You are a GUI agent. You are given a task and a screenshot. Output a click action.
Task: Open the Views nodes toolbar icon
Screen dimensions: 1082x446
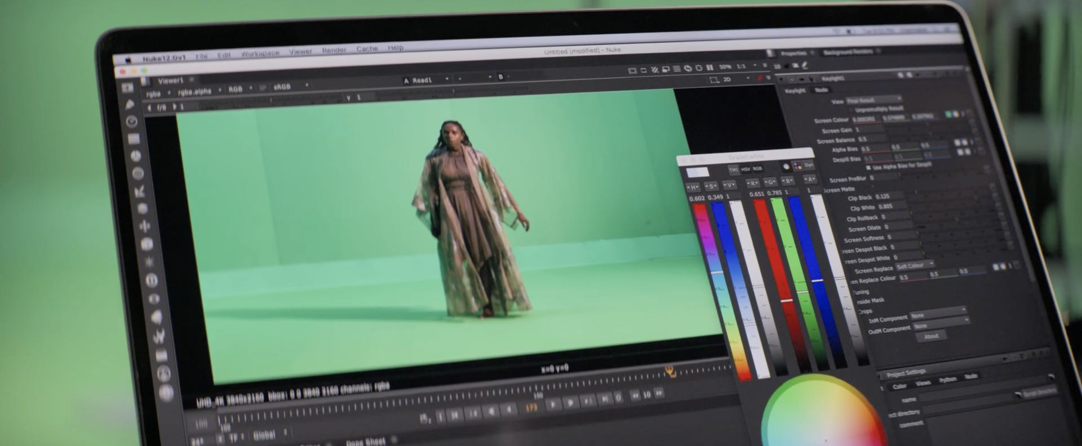click(154, 298)
